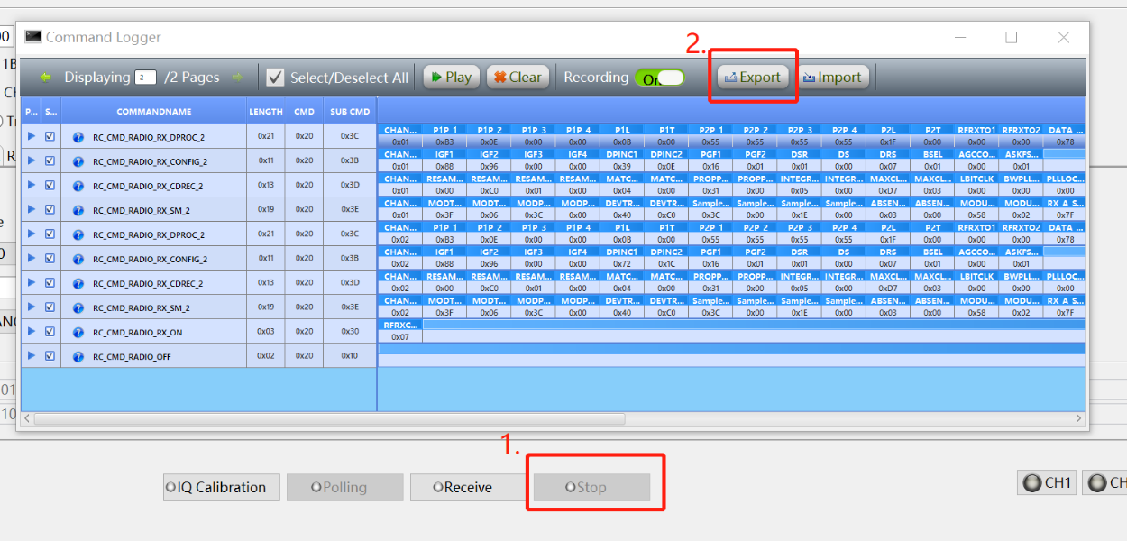Click the play arrow for the RC_CMD_RADIO_OFF row
This screenshot has height=541, width=1127.
coord(32,355)
